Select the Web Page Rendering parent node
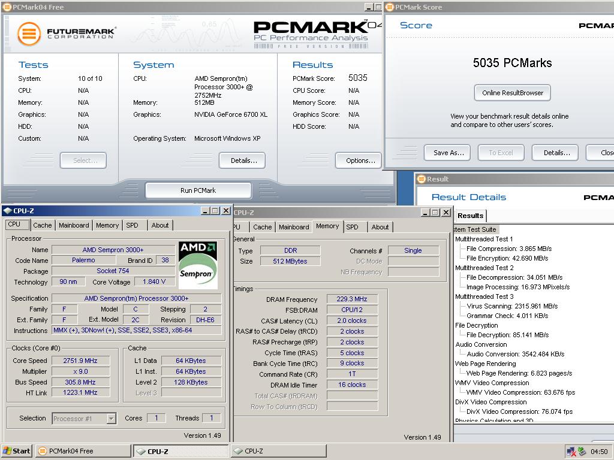The image size is (614, 460). (x=486, y=364)
